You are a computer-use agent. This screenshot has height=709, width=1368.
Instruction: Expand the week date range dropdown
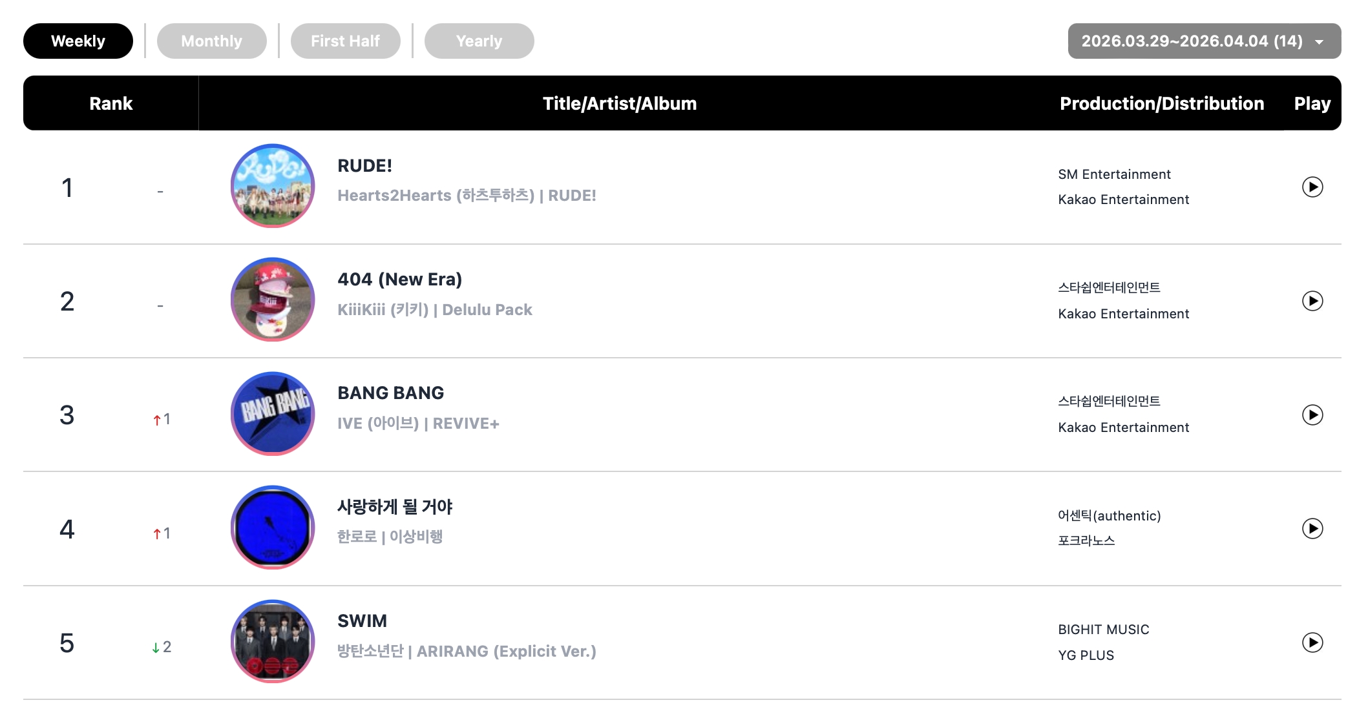(1204, 41)
